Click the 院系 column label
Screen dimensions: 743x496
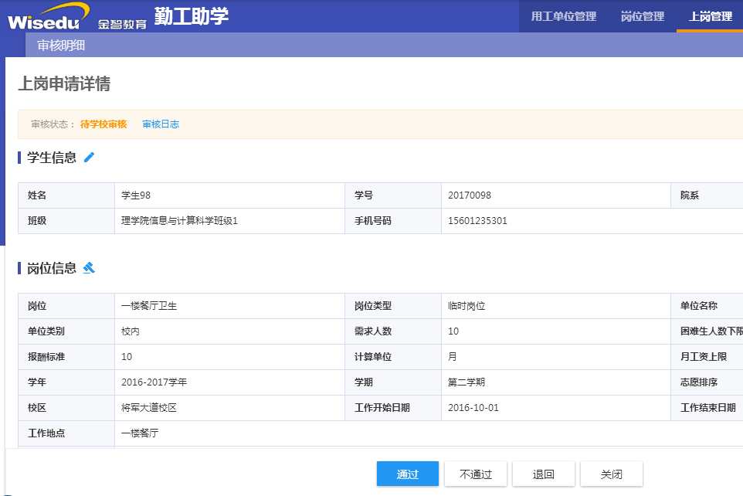coord(690,195)
